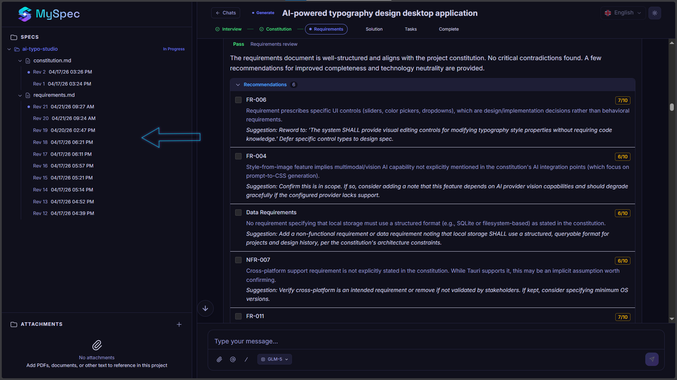Viewport: 677px width, 380px height.
Task: Click the large paperclip No attachments icon
Action: [x=96, y=345]
